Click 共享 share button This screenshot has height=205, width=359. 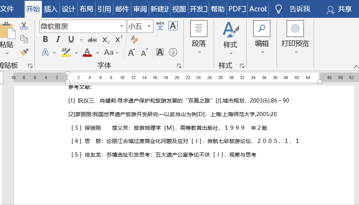[339, 9]
